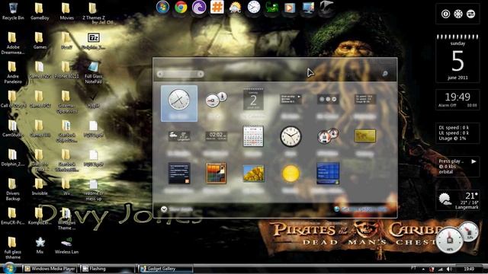Select the gold currency card gadget in gallery
488x274 pixels.
[x=364, y=136]
